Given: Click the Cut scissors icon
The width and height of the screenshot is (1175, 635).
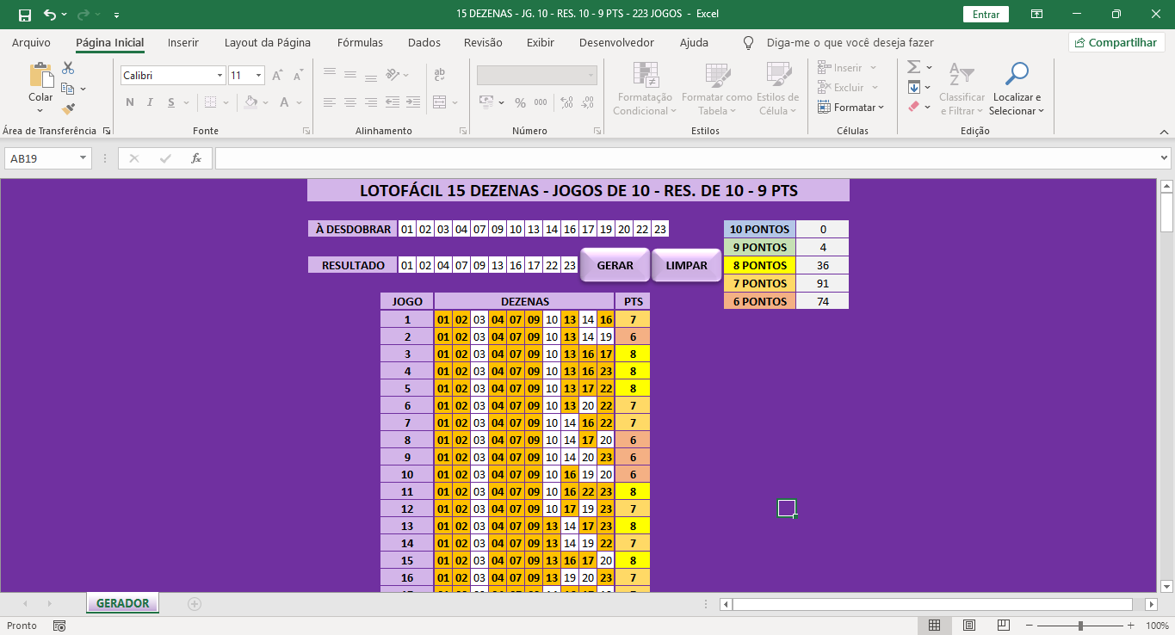Looking at the screenshot, I should point(68,68).
